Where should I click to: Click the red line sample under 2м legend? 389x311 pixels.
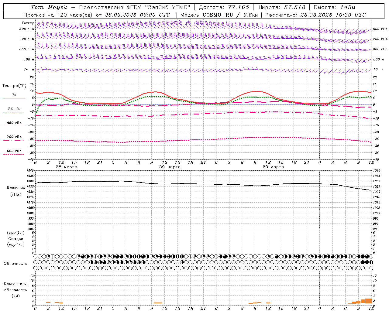click(14, 98)
